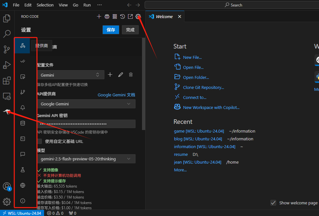This screenshot has height=216, width=319.
Task: Open Roo Code in editor pop-out icon
Action: 130,16
